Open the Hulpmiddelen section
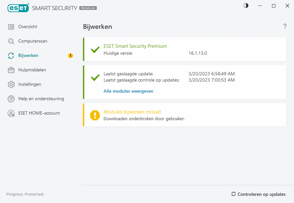 pyautogui.click(x=32, y=70)
